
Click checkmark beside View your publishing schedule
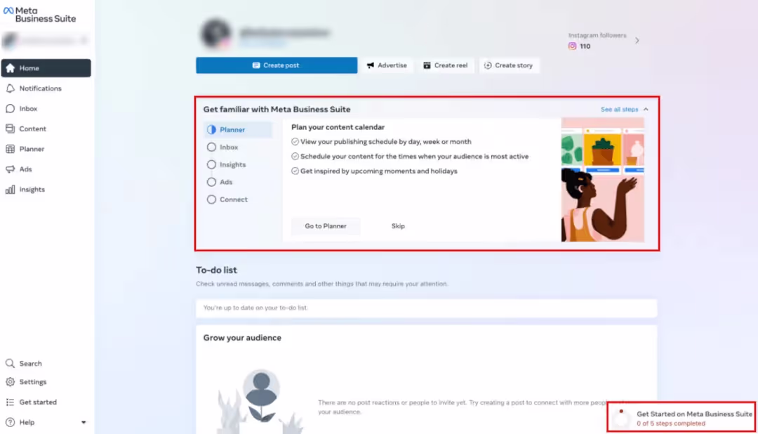point(295,142)
